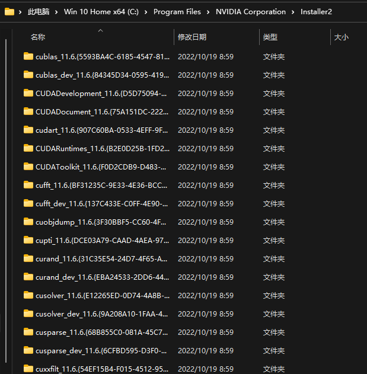Viewport: 367px width, 374px height.
Task: Select curand_11.6.{31C35E54-24D7-4F65-A... name
Action: pyautogui.click(x=101, y=259)
